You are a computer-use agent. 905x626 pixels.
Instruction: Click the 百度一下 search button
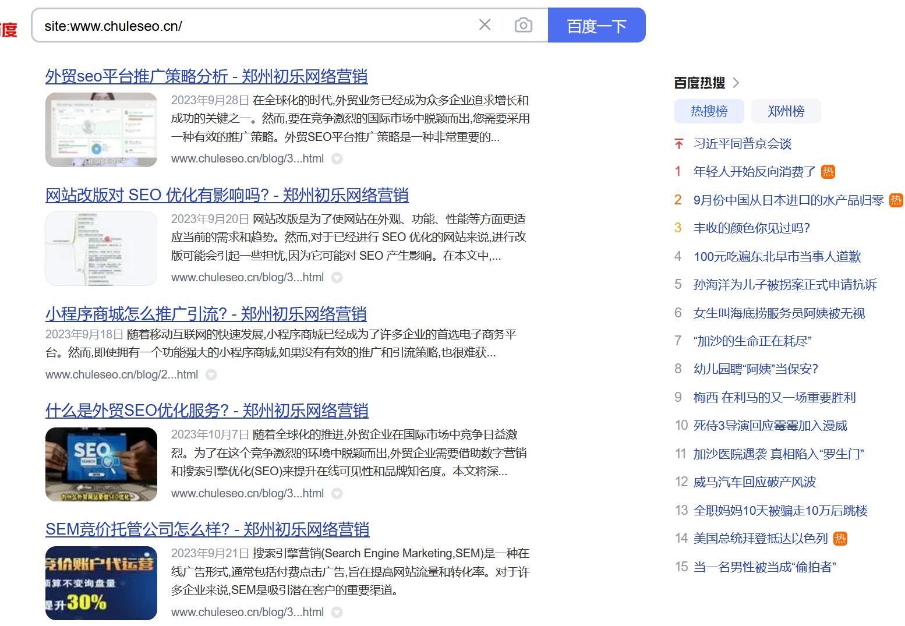[x=596, y=25]
